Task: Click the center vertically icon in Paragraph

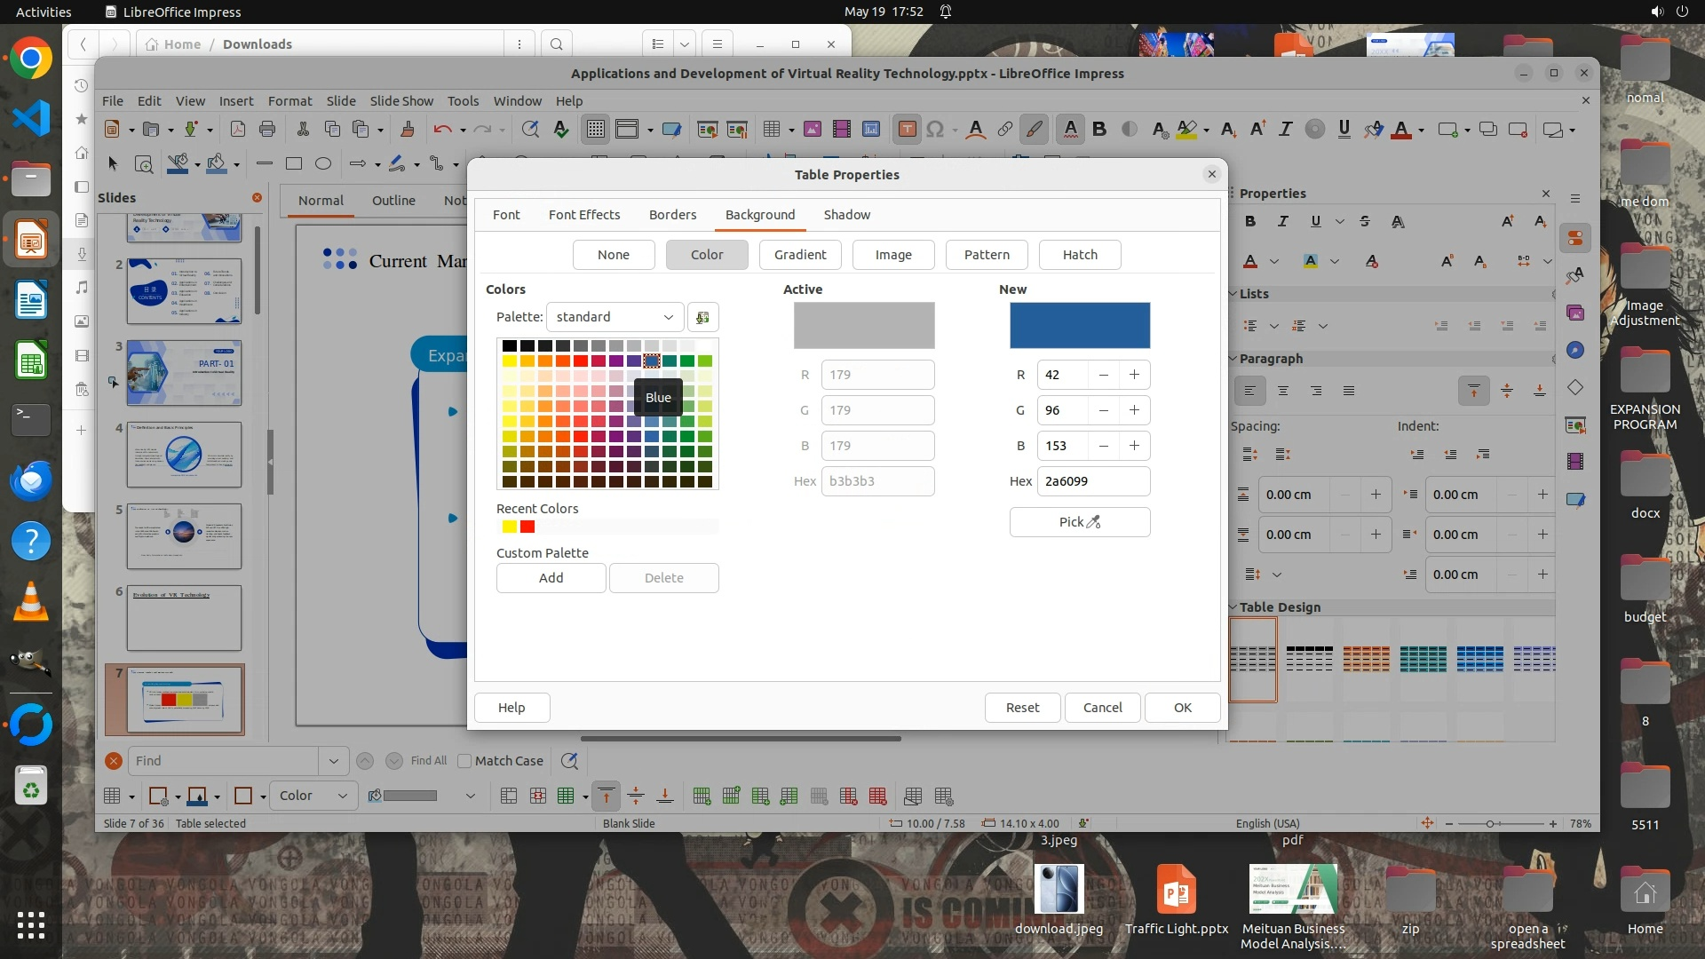Action: [x=1507, y=391]
